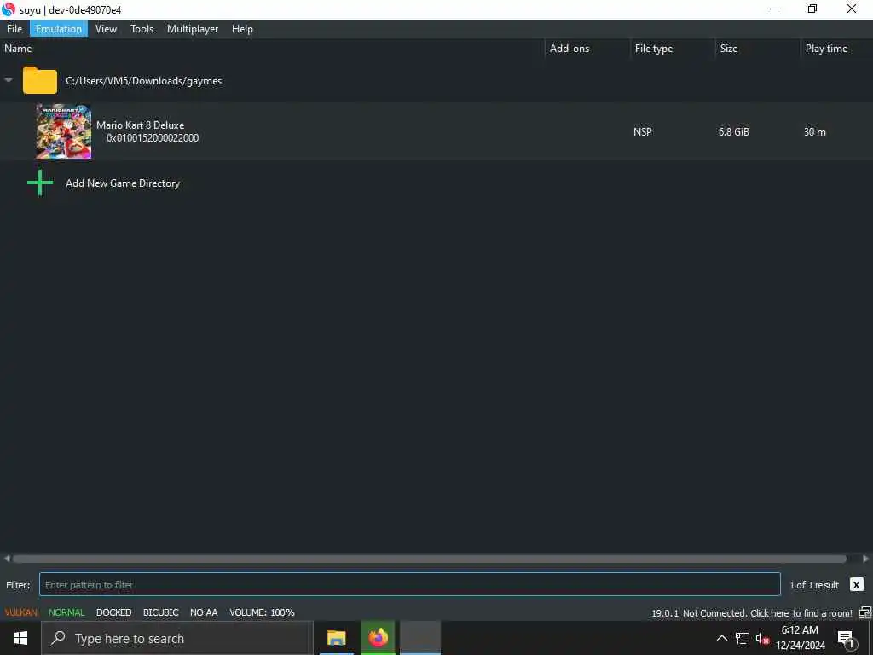Focus the filter pattern input field

point(410,585)
